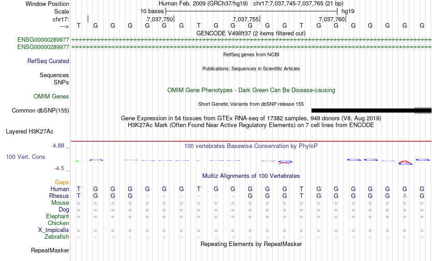Click the Chicken species label
The width and height of the screenshot is (432, 261).
click(58, 223)
